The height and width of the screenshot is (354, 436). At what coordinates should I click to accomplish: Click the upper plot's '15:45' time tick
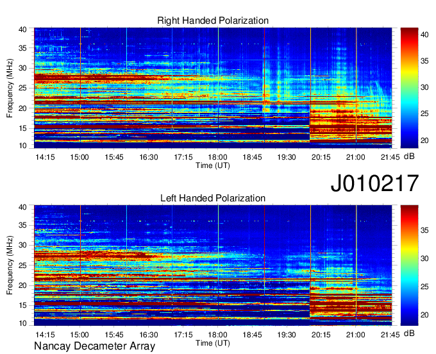click(114, 157)
